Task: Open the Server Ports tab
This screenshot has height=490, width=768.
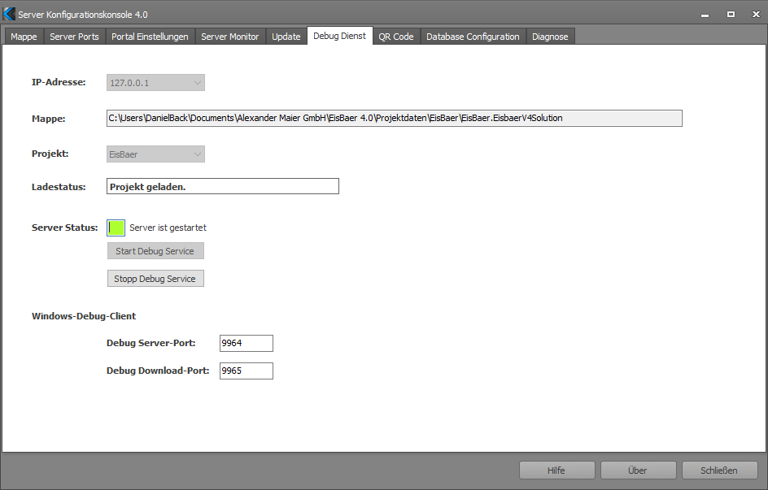Action: click(x=74, y=37)
